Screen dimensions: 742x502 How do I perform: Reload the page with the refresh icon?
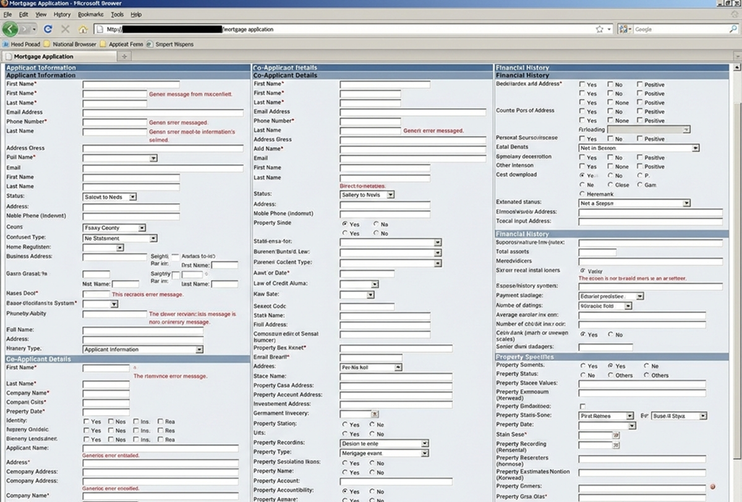[x=48, y=29]
